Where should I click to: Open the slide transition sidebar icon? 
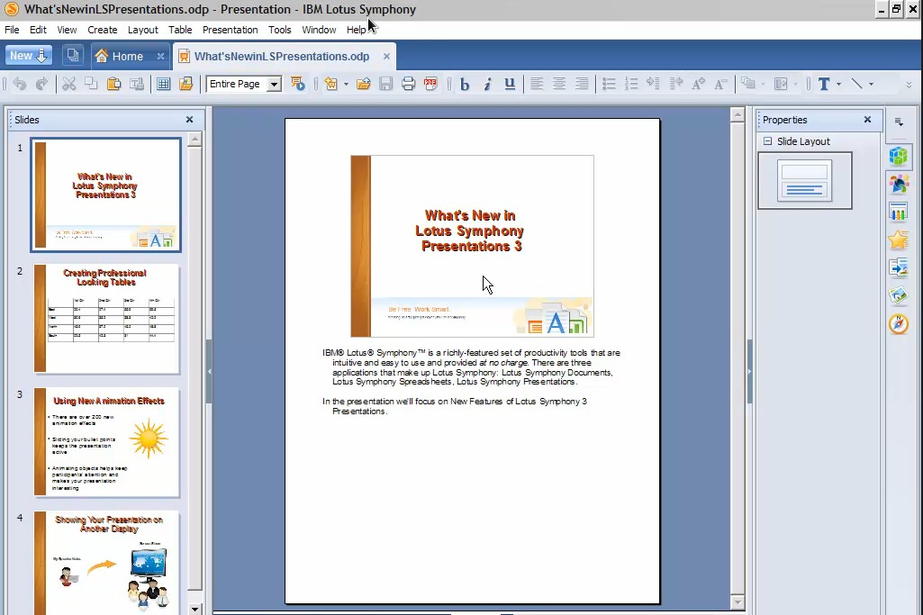tap(899, 267)
